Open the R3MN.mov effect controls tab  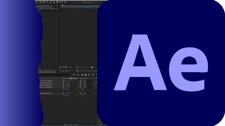click(x=43, y=6)
